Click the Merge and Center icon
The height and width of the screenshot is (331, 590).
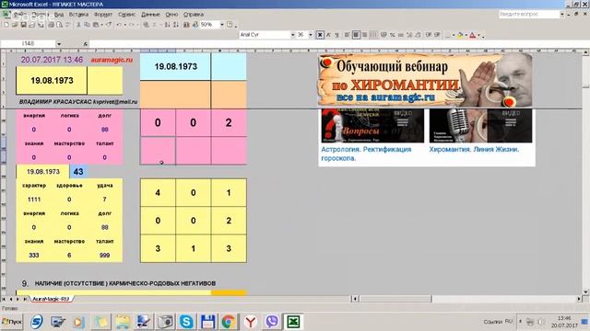click(373, 35)
